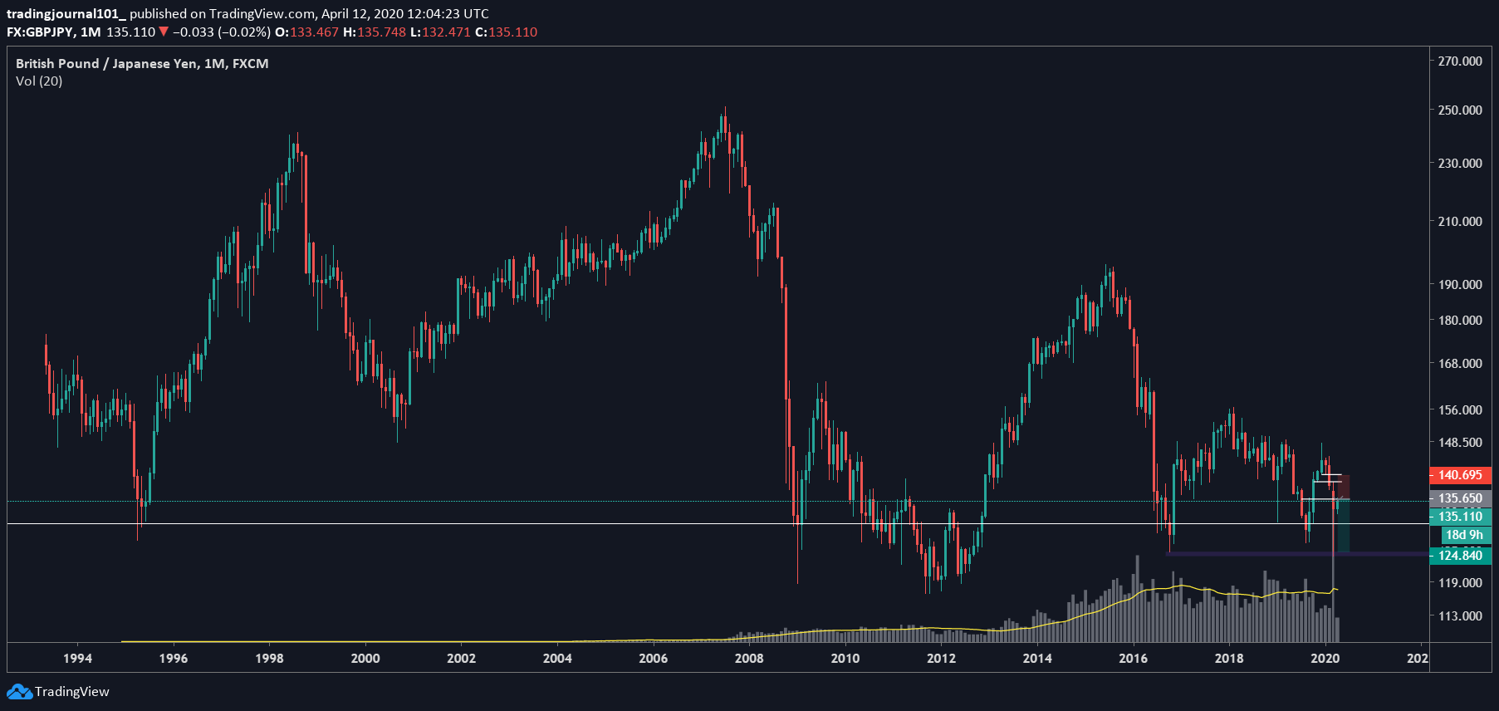Click the low value L:132.471
Image resolution: width=1499 pixels, height=711 pixels.
[x=440, y=32]
